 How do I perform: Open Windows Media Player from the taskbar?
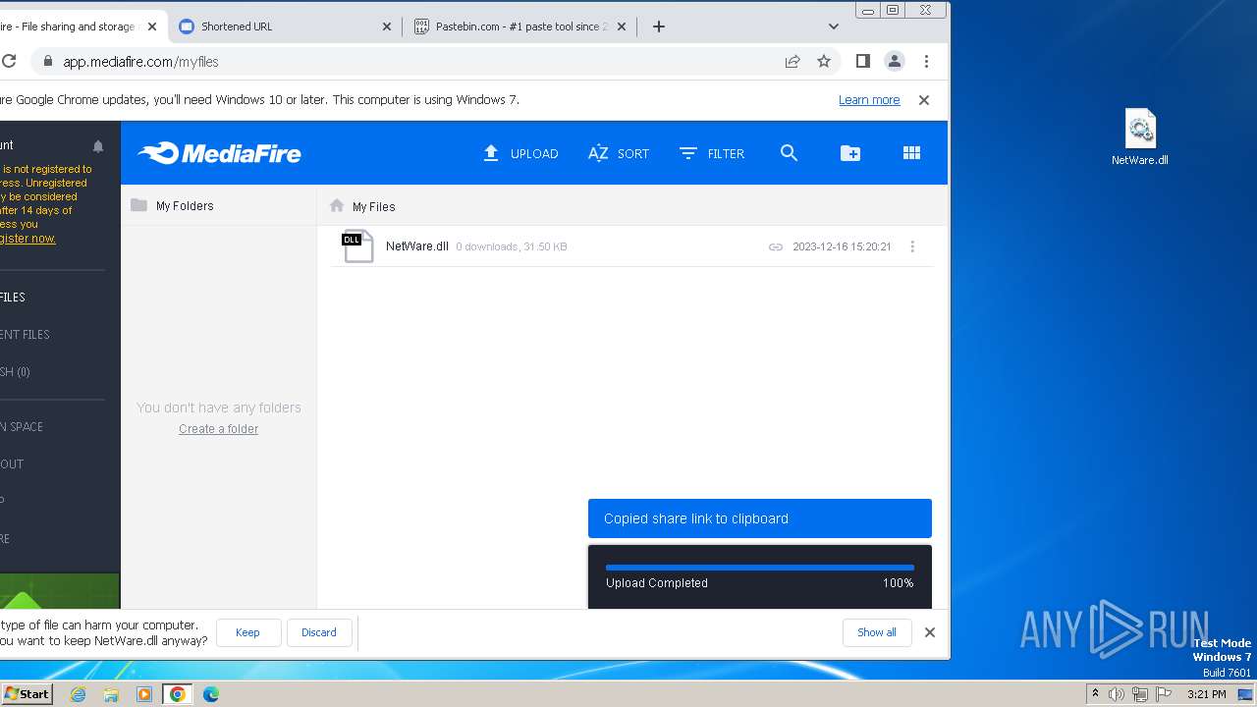[144, 694]
